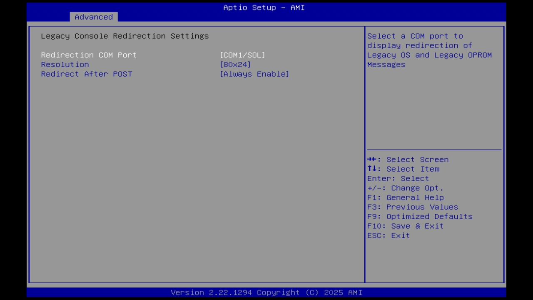The height and width of the screenshot is (300, 533).
Task: Open the Redirect After POST dropdown
Action: pyautogui.click(x=254, y=74)
